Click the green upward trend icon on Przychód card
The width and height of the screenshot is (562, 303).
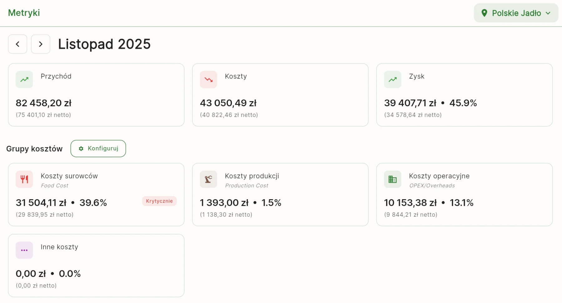tap(24, 79)
